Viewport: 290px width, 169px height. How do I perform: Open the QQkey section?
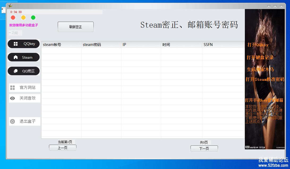pos(24,44)
